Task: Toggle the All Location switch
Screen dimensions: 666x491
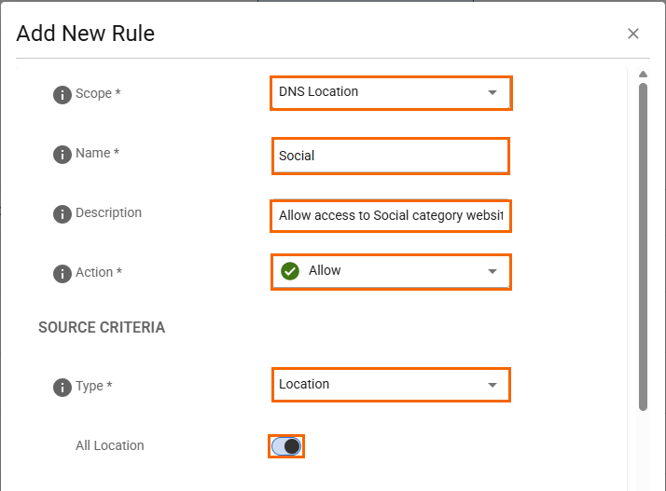Action: pos(287,446)
